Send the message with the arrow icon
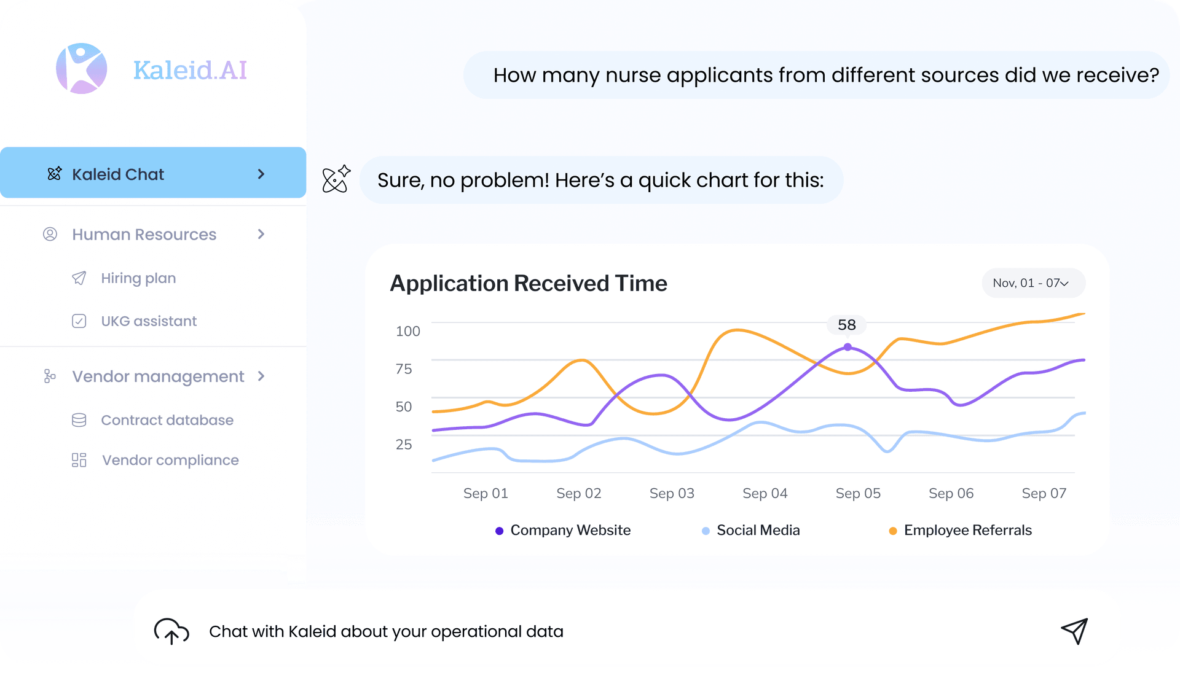This screenshot has height=697, width=1180. tap(1074, 631)
